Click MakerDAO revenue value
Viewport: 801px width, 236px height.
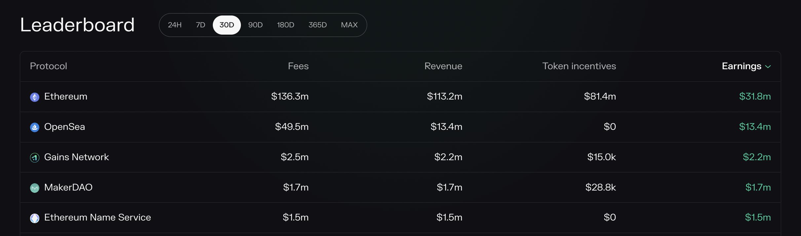pyautogui.click(x=449, y=188)
